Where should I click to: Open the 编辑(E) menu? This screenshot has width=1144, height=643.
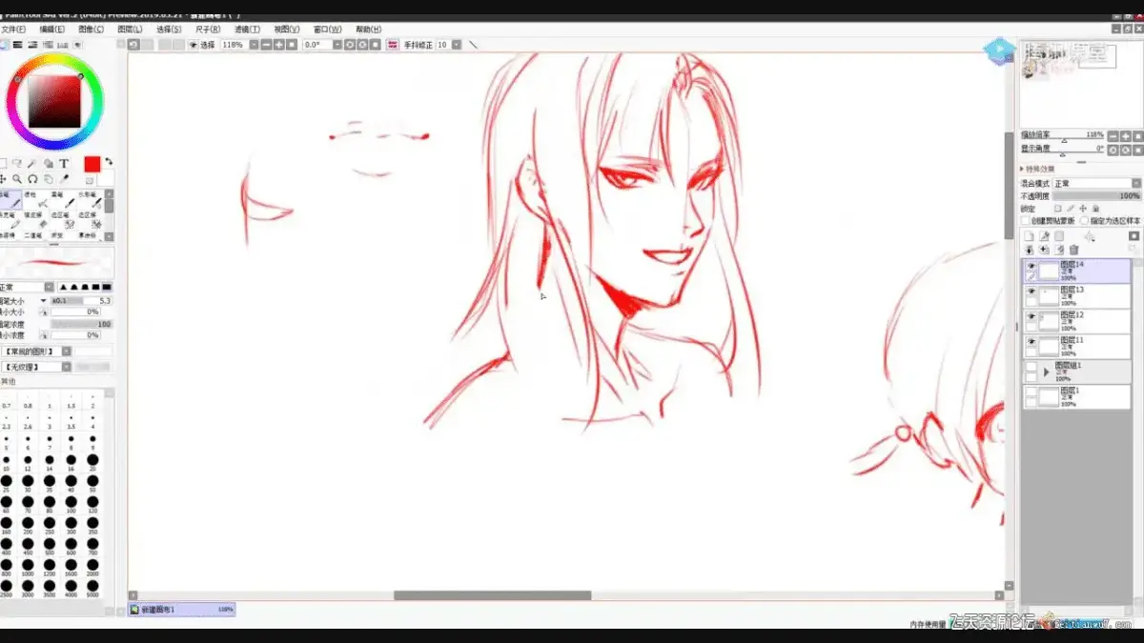[x=52, y=30]
